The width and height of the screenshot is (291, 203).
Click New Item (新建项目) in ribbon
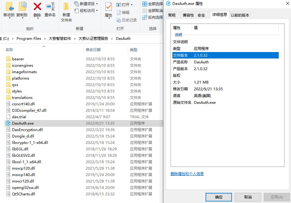click(86, 4)
